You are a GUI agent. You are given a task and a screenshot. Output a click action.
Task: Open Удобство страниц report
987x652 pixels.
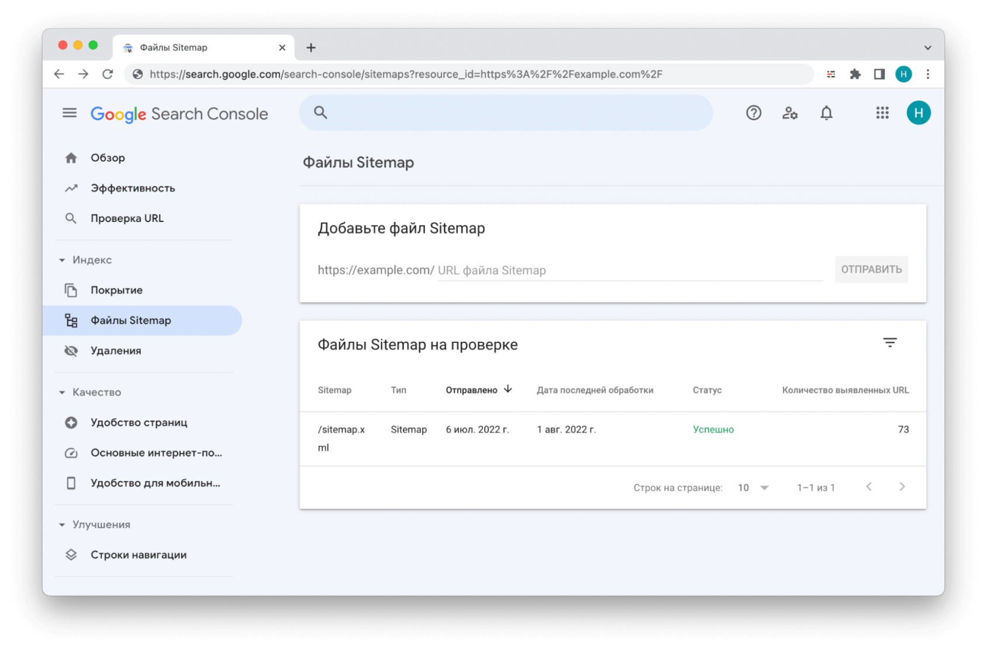(139, 422)
